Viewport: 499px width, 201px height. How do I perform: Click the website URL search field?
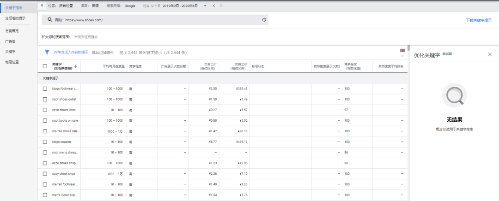pos(155,20)
